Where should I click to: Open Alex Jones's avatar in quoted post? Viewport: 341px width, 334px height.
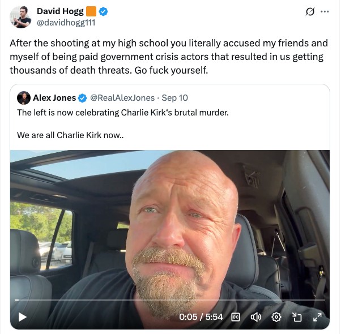23,98
